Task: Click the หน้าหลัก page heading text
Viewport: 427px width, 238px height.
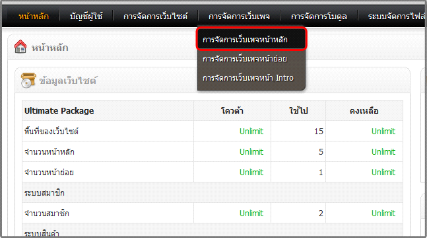Action: tap(50, 48)
